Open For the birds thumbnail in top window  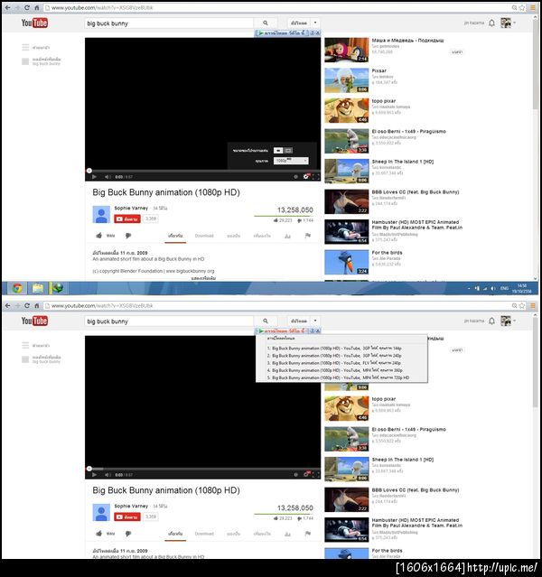click(x=347, y=263)
